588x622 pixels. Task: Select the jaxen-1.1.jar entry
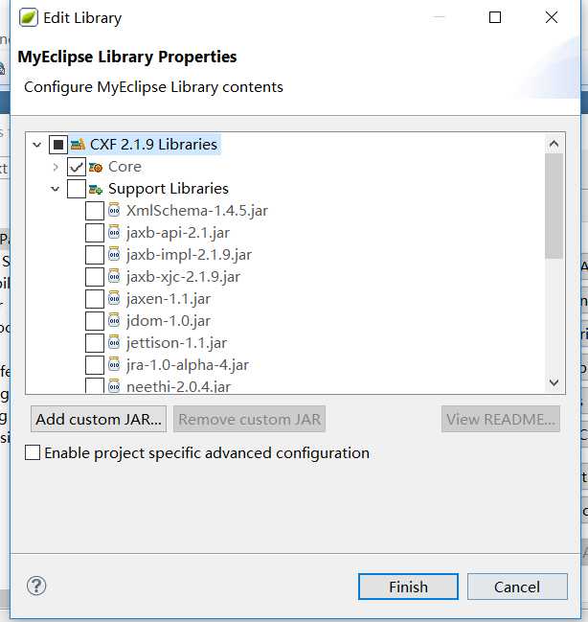coord(169,299)
